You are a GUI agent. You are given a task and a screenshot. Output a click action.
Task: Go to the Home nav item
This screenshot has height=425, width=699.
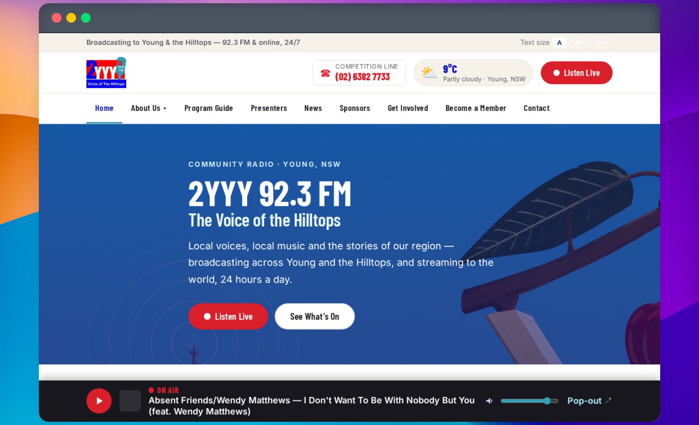[x=104, y=108]
